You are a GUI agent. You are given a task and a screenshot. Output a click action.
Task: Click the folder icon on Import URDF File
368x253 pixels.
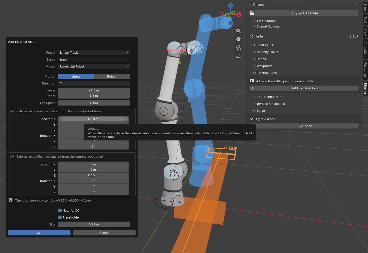[x=252, y=13]
